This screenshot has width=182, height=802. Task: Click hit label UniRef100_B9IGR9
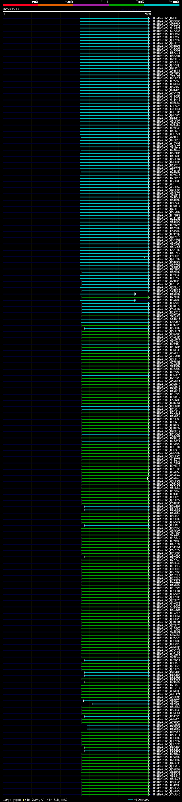(x=167, y=682)
